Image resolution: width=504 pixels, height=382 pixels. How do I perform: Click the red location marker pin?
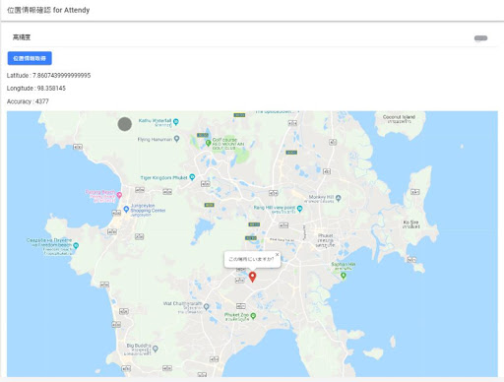[252, 277]
